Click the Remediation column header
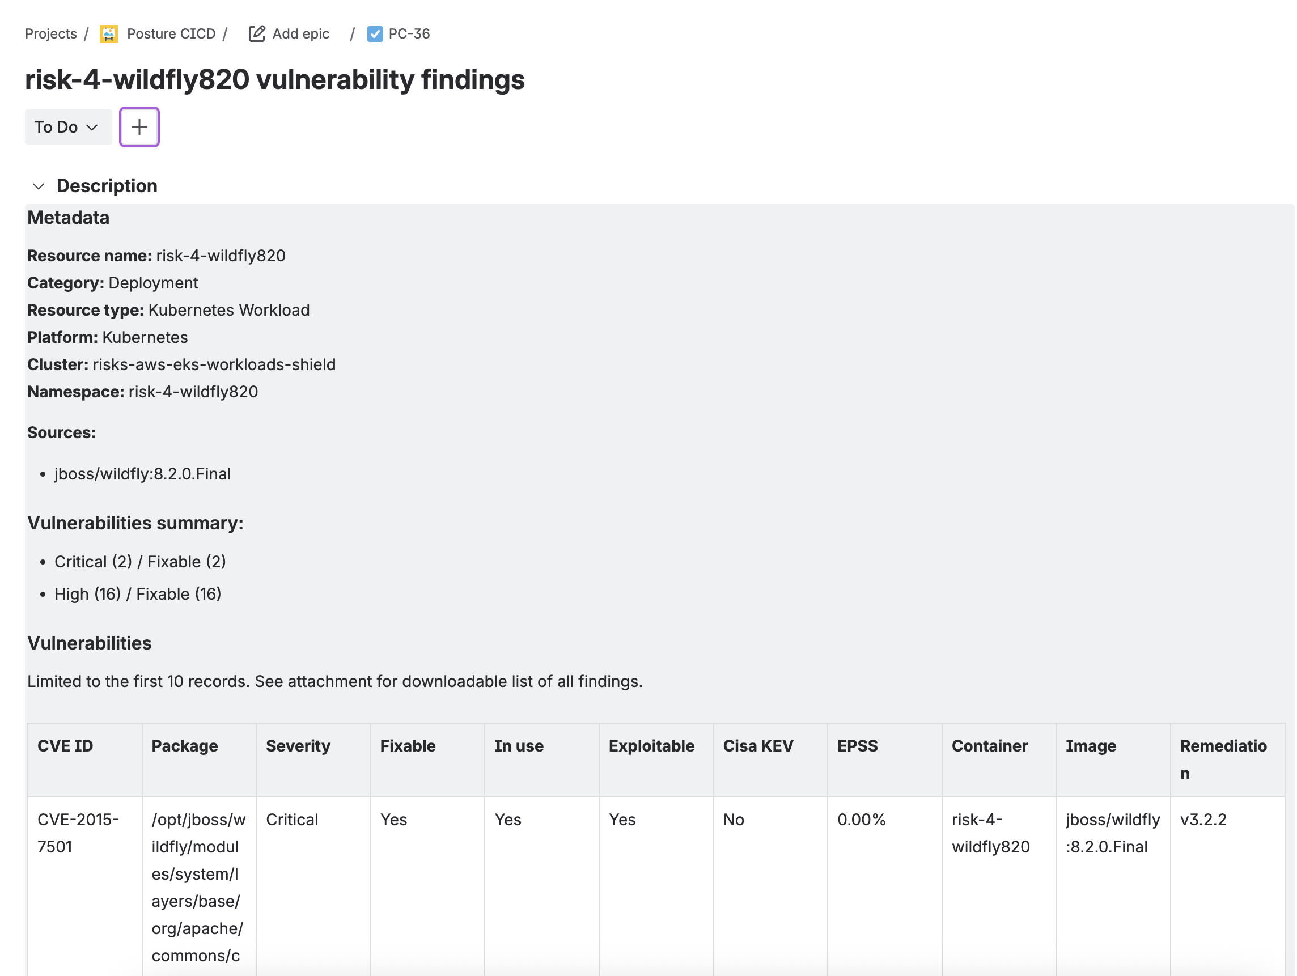1297x976 pixels. coord(1223,758)
